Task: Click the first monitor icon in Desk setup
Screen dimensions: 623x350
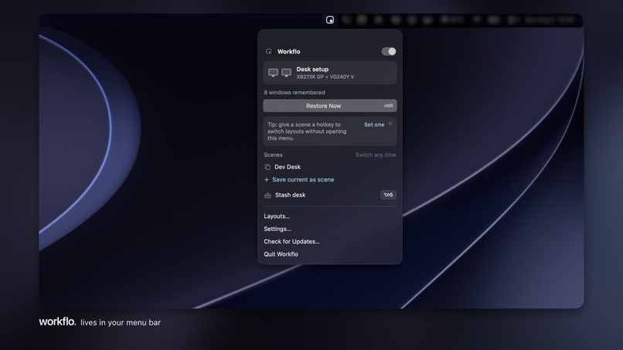Action: click(x=273, y=73)
